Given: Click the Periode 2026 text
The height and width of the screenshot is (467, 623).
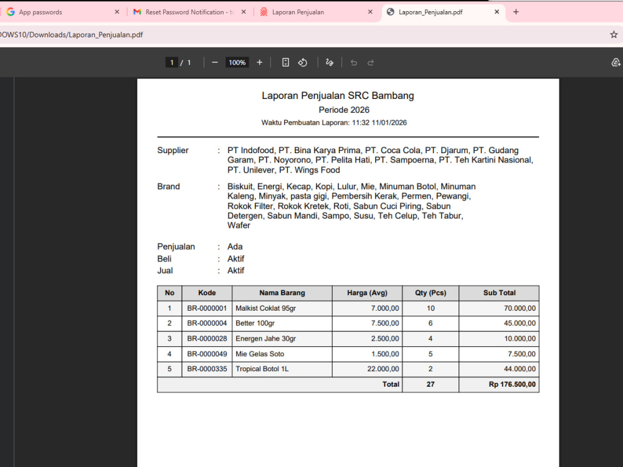Looking at the screenshot, I should click(x=344, y=110).
